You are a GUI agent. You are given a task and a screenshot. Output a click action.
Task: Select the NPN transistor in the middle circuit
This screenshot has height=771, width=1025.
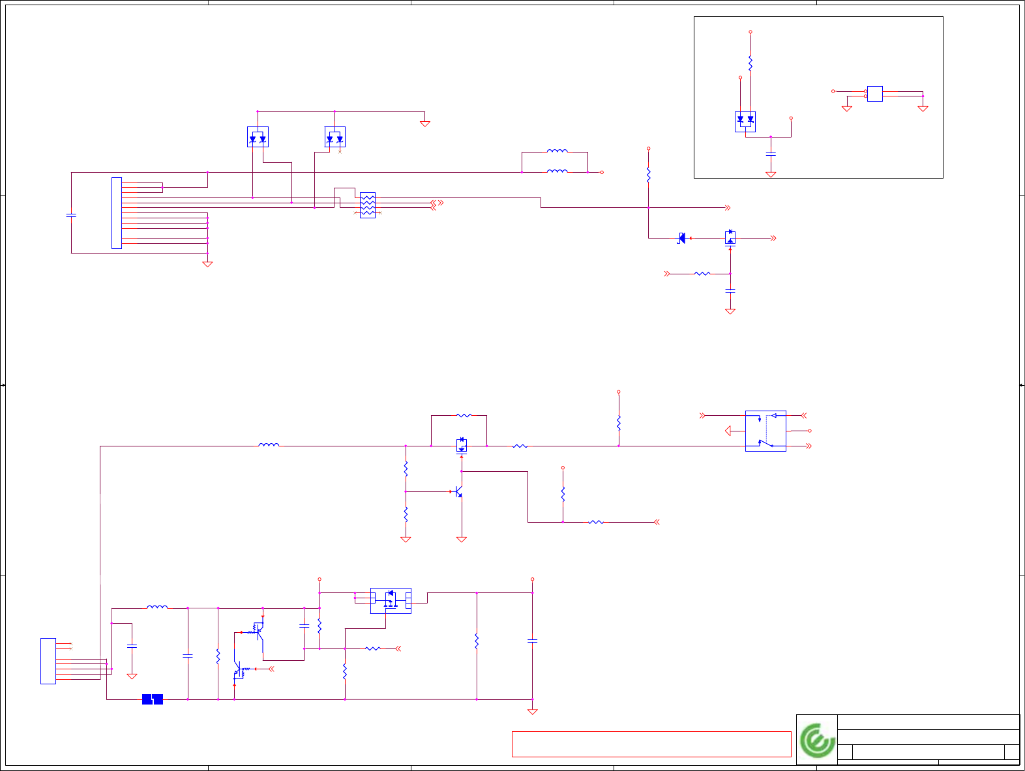(459, 491)
